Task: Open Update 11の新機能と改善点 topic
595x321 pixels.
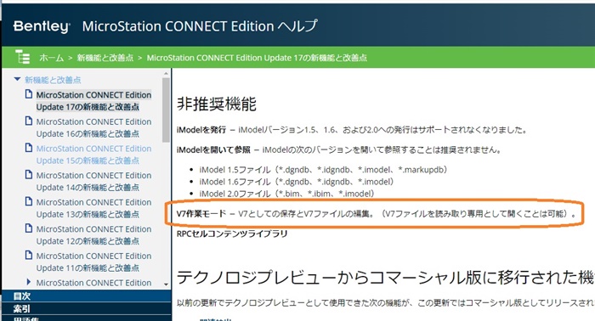Action: click(x=93, y=262)
